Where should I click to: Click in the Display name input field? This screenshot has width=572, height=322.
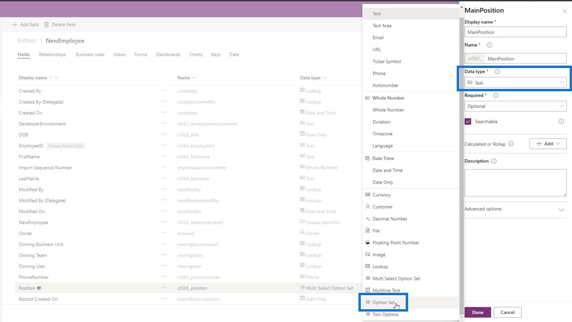point(515,32)
